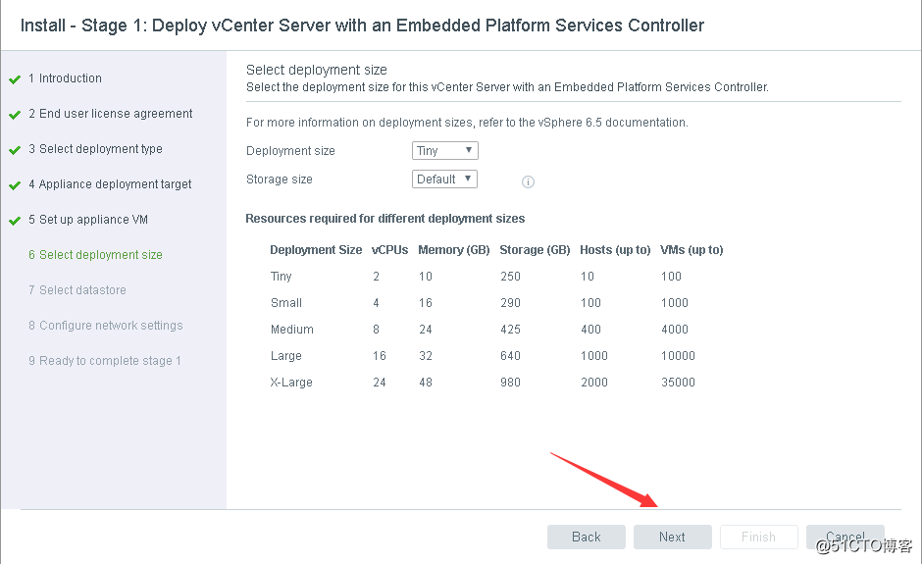Screen dimensions: 922x564
Task: Click the Next button
Action: coord(673,537)
